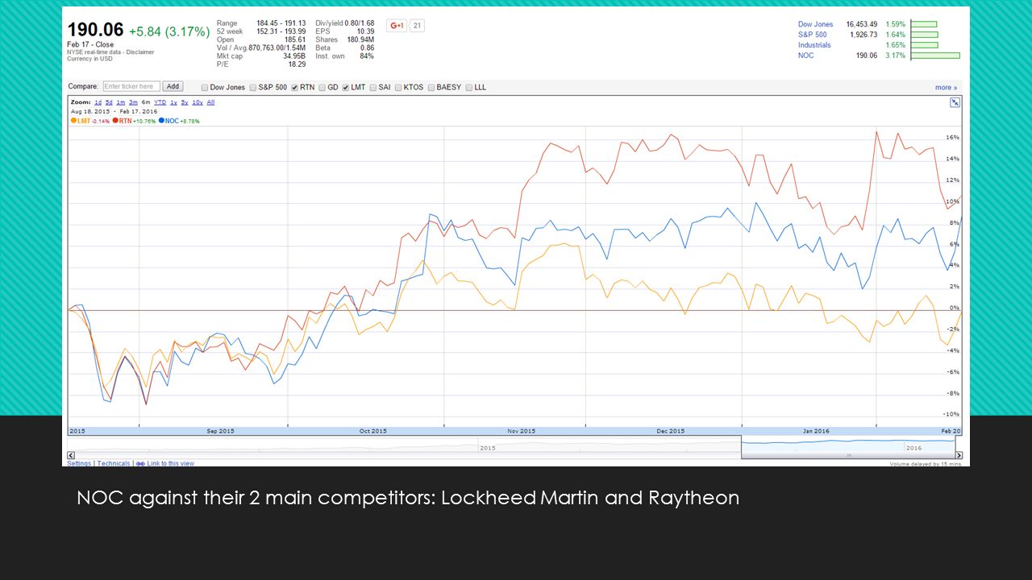Uncheck the LMT comparison checkbox
The width and height of the screenshot is (1032, 580).
tap(345, 87)
